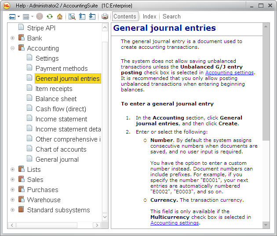Open the Settings help topic
This screenshot has height=236, width=277.
pos(47,58)
